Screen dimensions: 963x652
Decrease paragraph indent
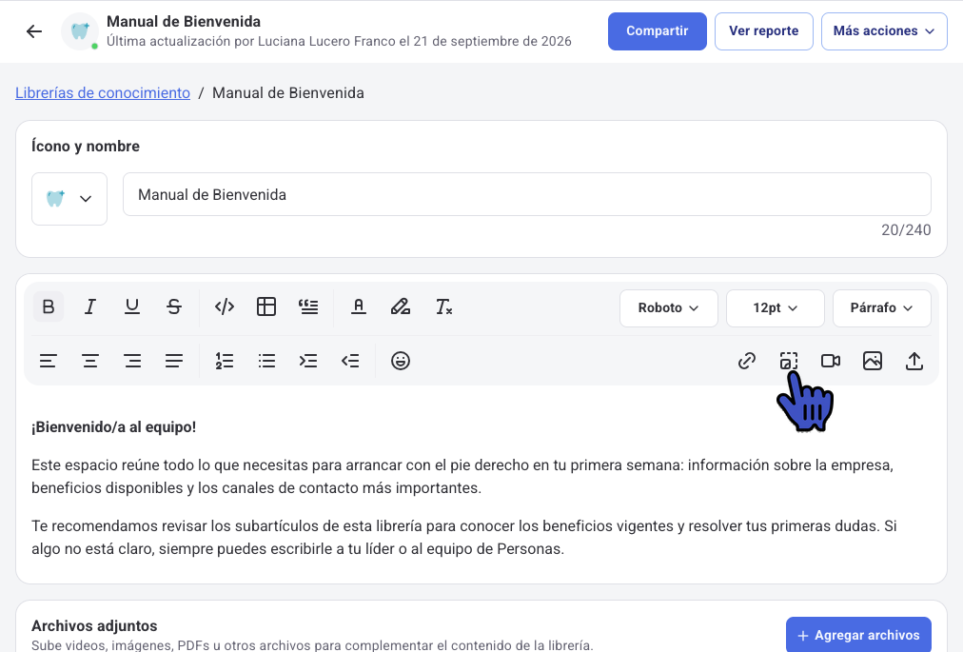pos(350,361)
